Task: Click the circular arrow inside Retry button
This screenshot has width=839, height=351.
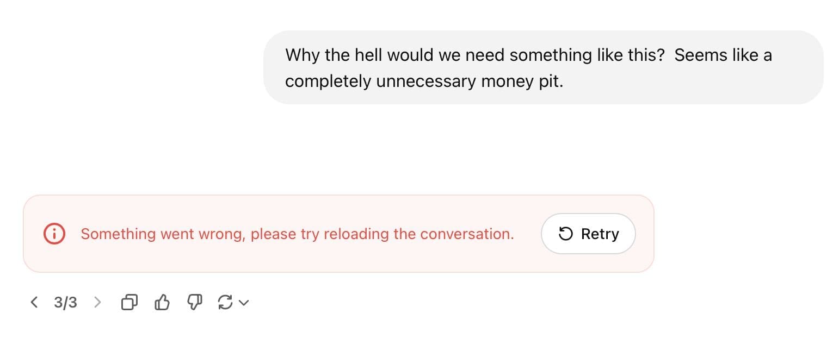Action: pyautogui.click(x=566, y=234)
